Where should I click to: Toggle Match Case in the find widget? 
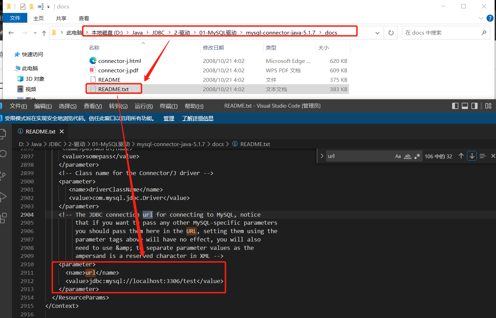[x=398, y=156]
